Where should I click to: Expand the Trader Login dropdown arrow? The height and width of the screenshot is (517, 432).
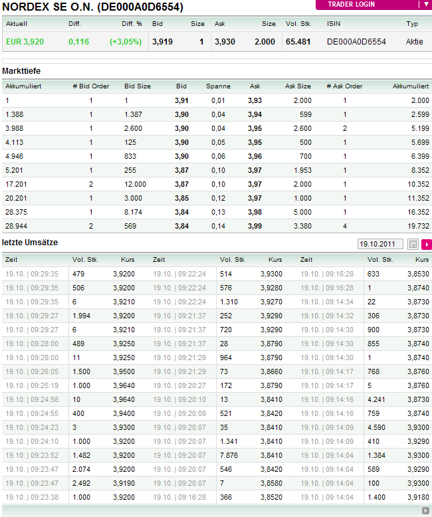tap(426, 4)
